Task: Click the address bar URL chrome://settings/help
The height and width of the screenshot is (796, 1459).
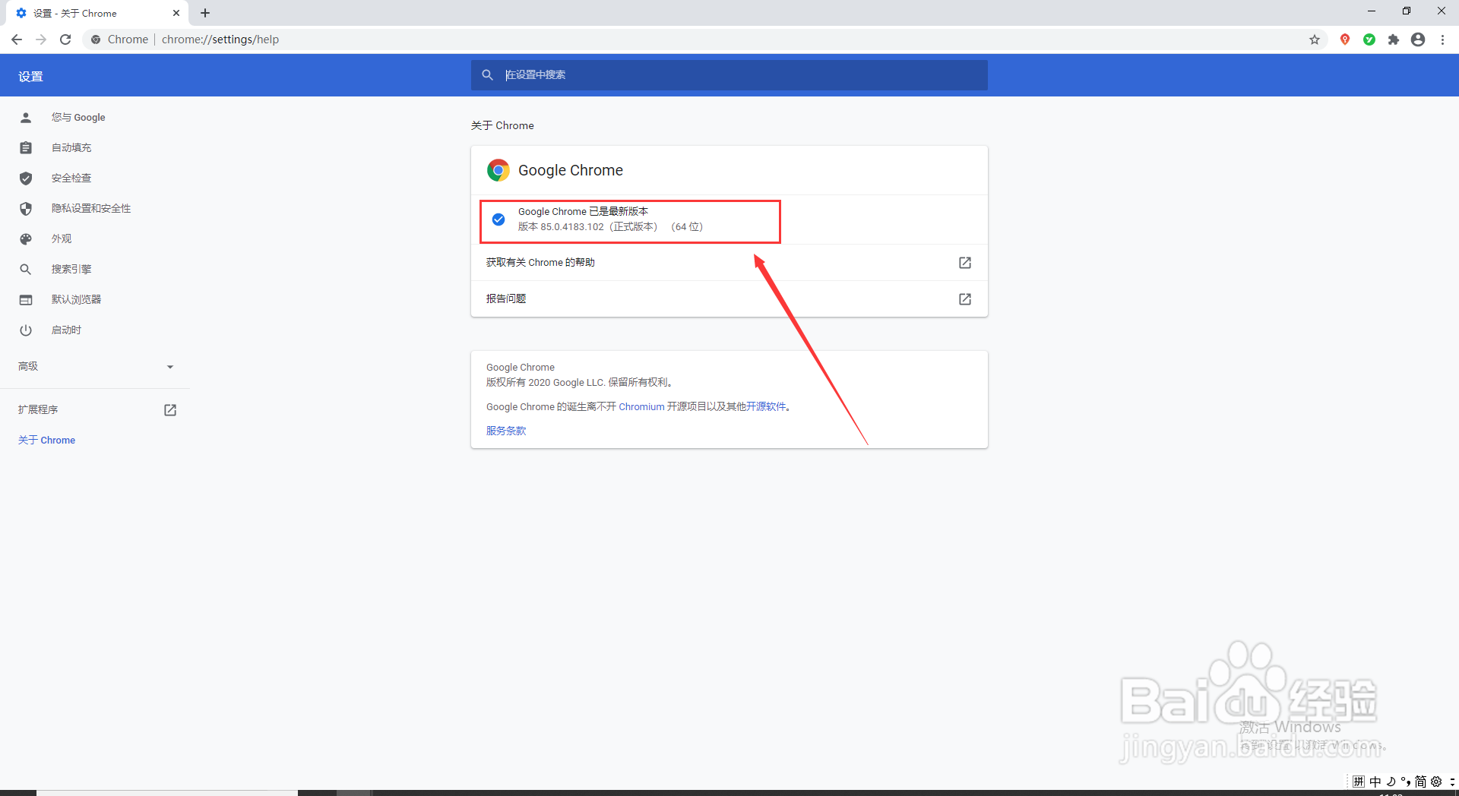Action: pos(220,39)
